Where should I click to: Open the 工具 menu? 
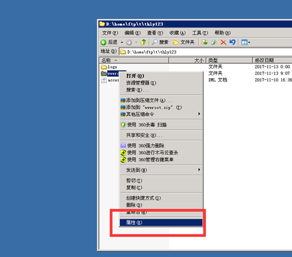coord(200,33)
